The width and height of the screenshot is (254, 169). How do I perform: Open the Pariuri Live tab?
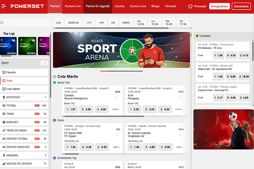tap(73, 6)
